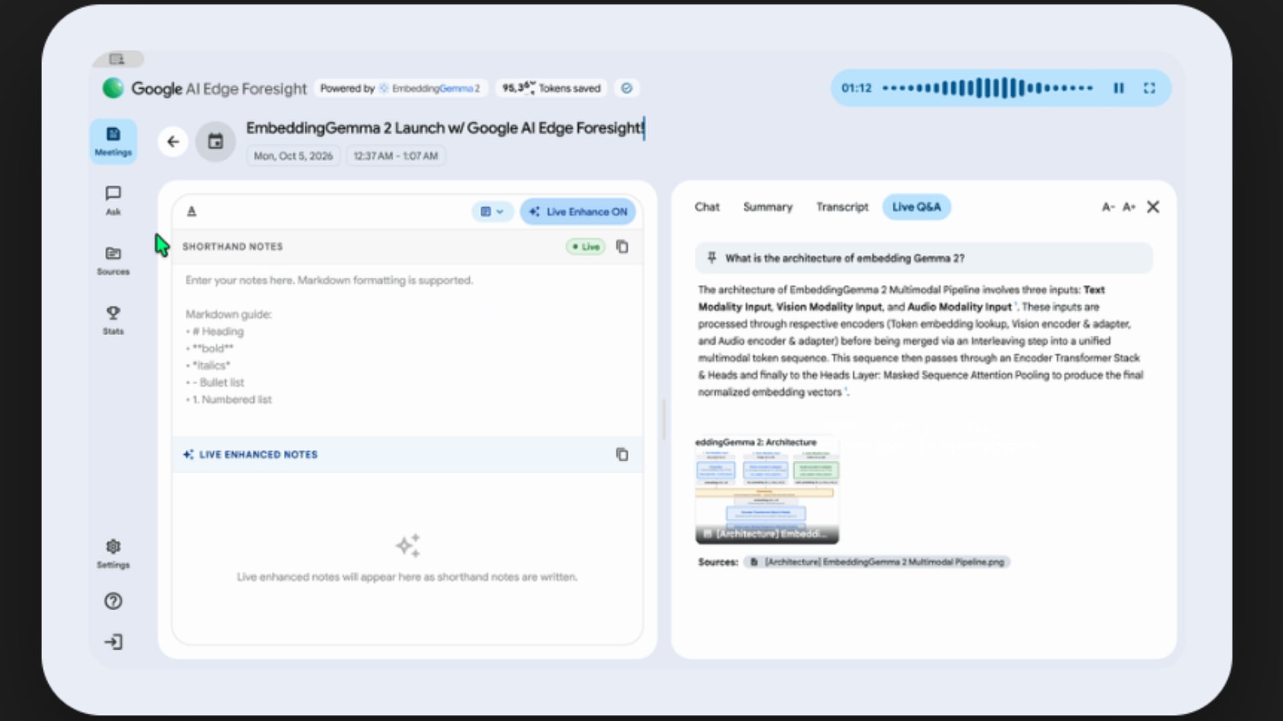Open the notes layout dropdown

492,212
